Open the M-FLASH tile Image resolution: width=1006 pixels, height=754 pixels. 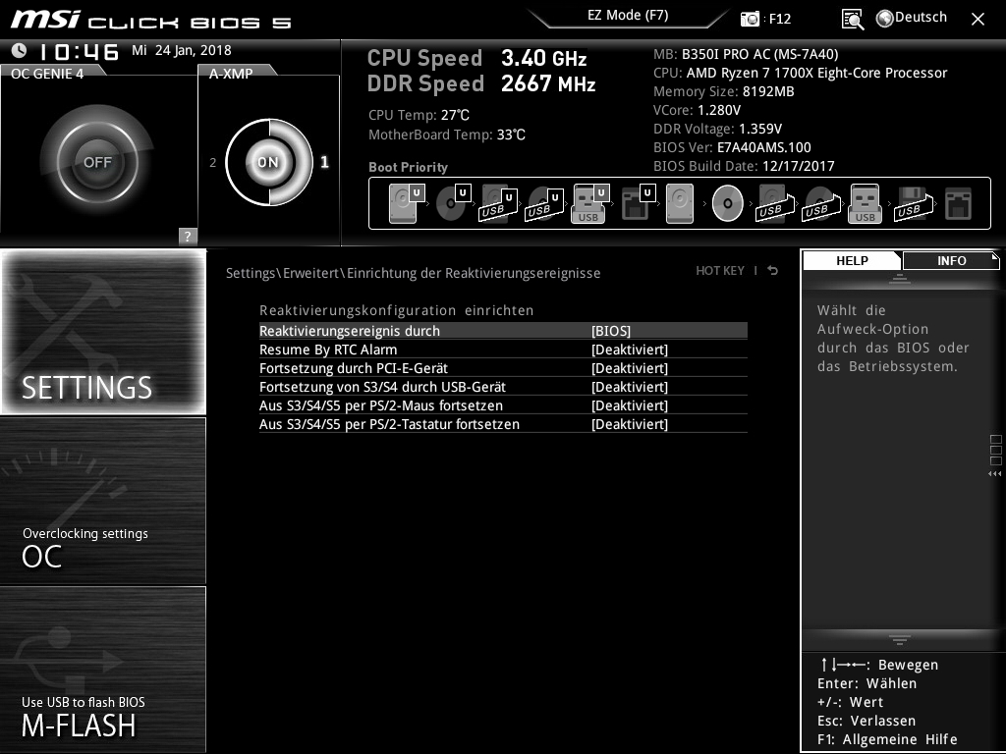point(103,670)
